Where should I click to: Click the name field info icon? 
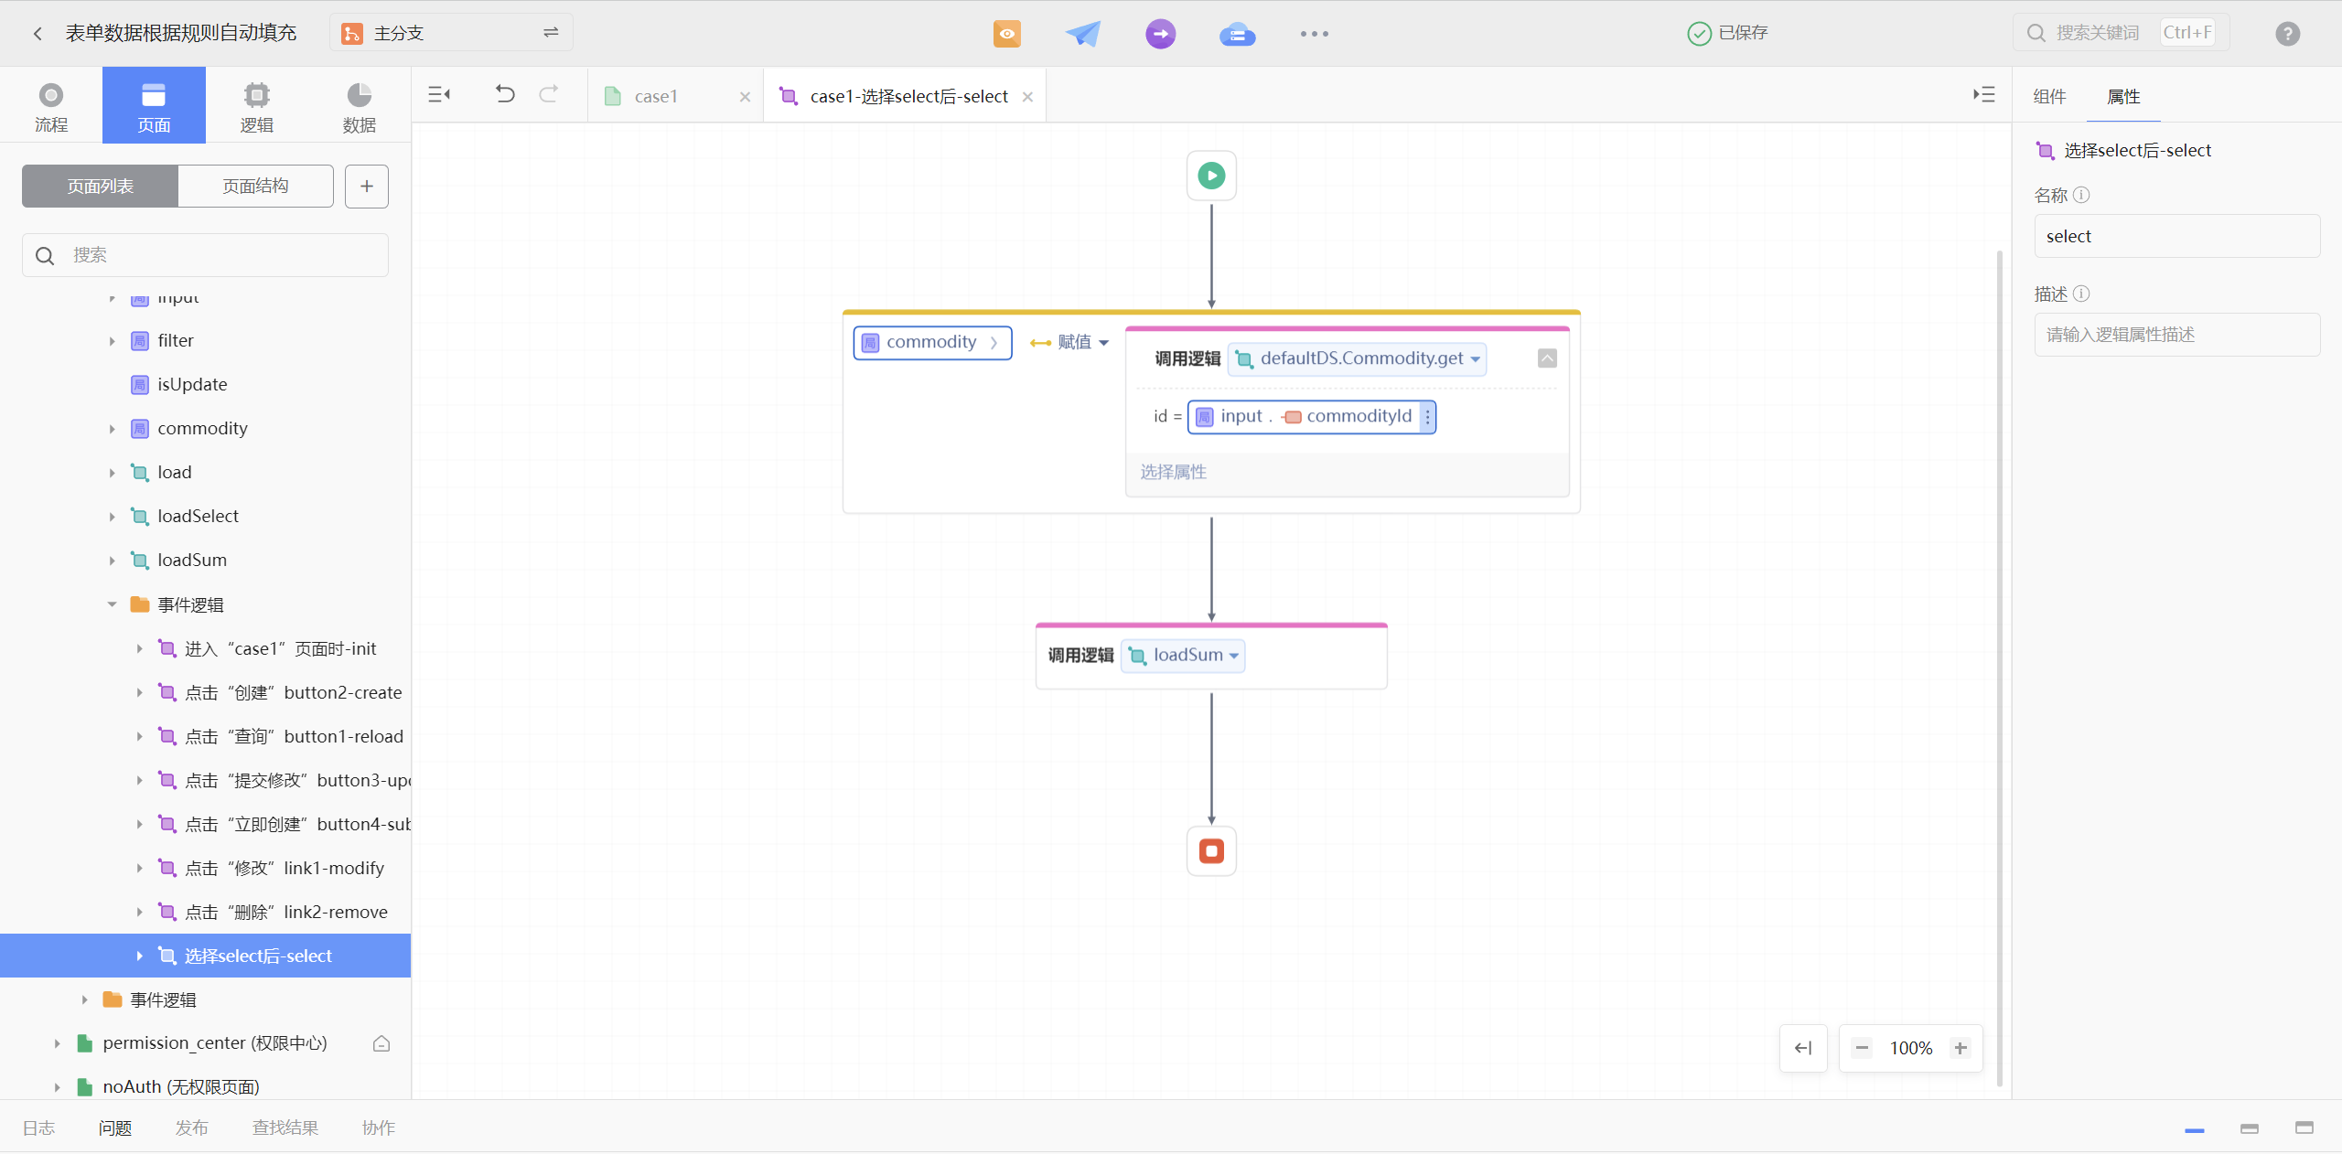2081,195
